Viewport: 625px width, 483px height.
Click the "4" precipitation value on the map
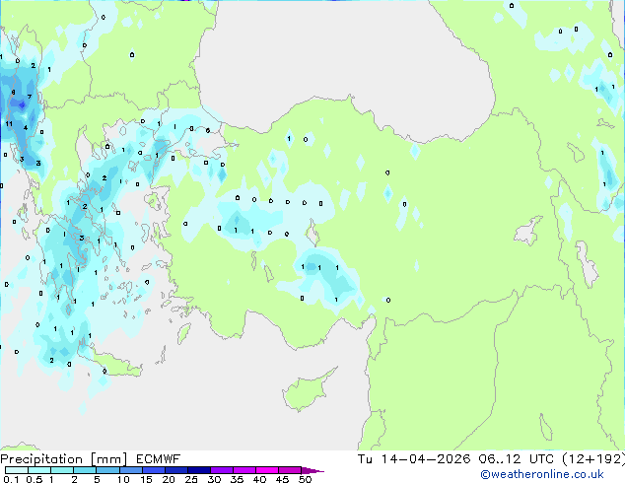[x=26, y=128]
